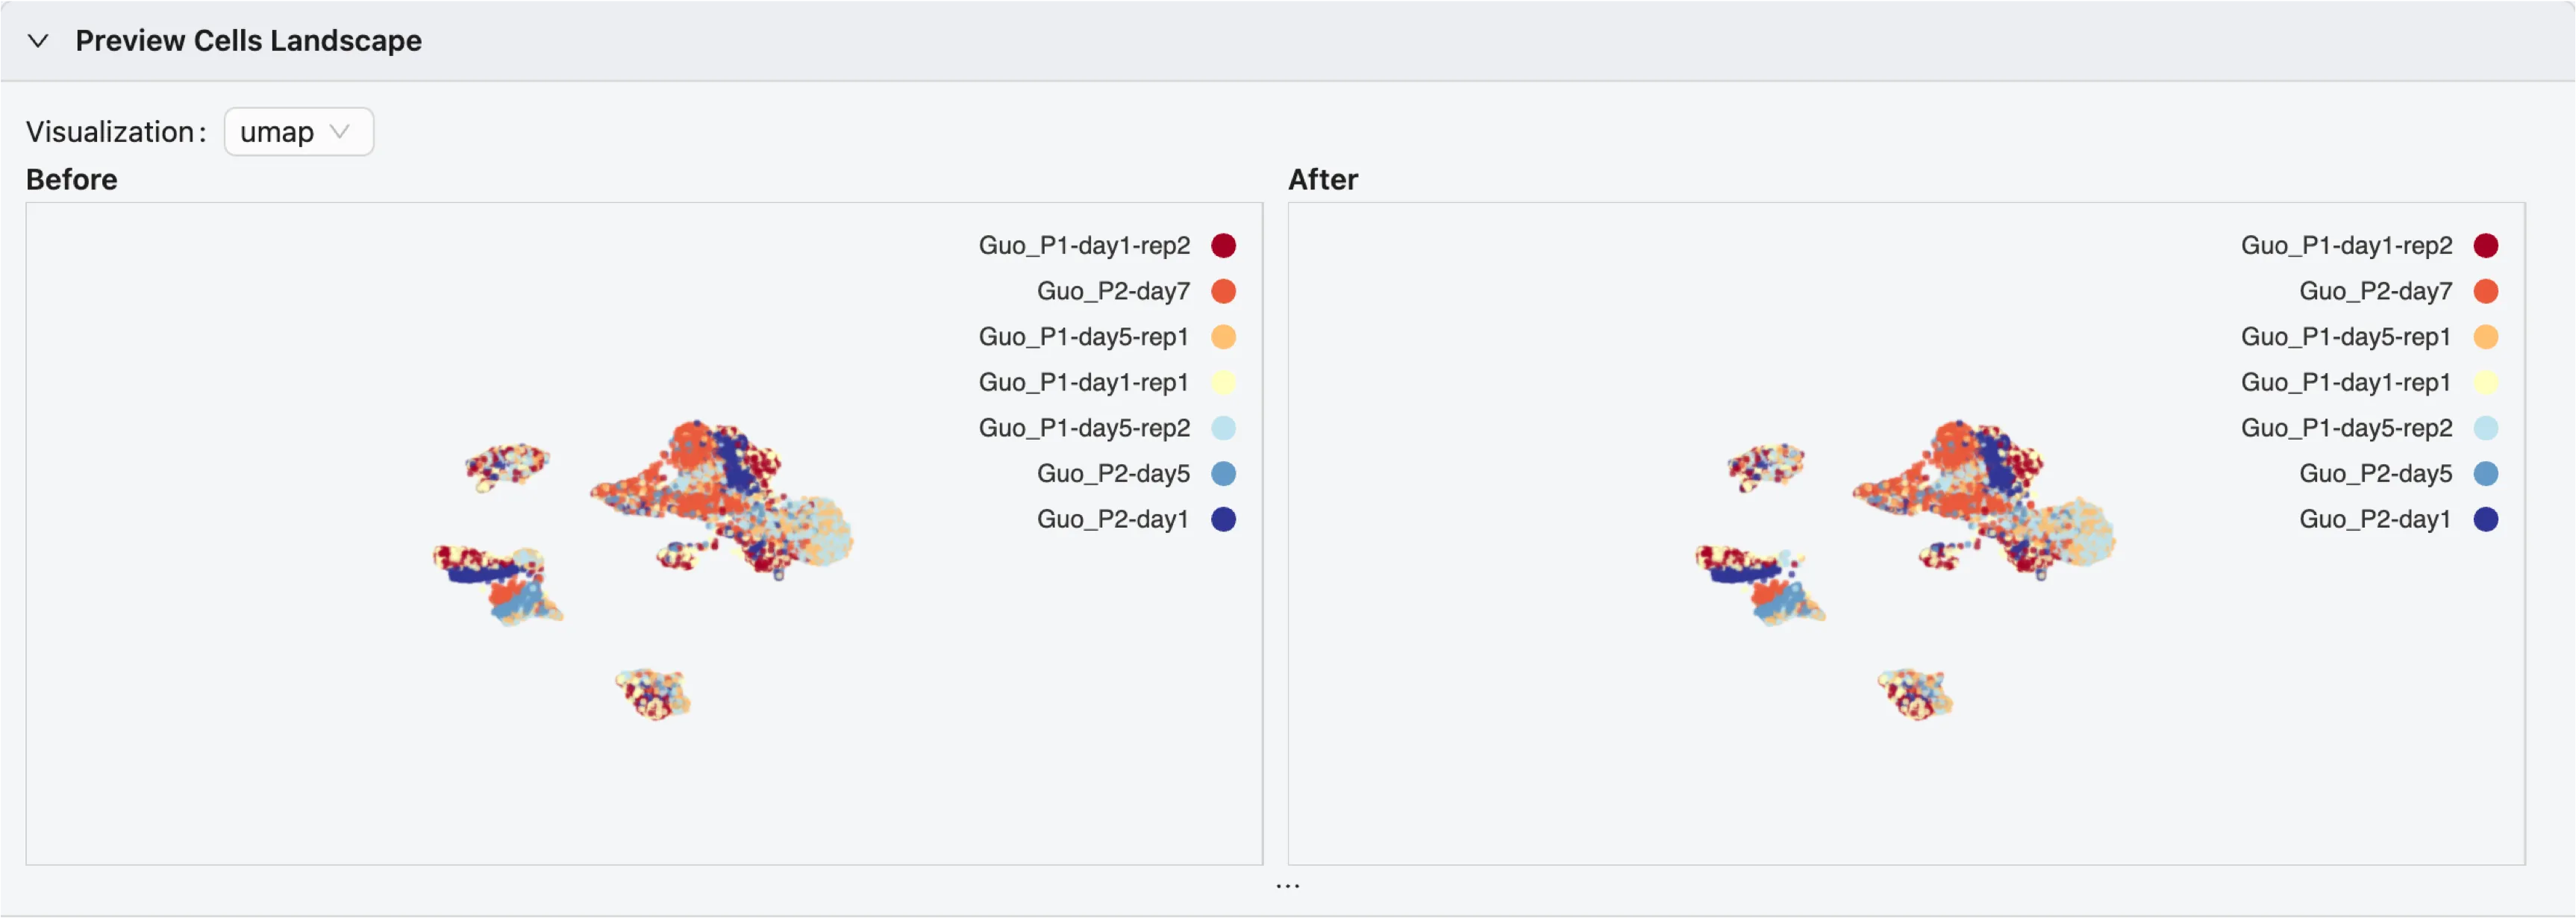This screenshot has height=918, width=2576.
Task: Toggle Guo_P2-day1 navy dot in Before legend
Action: [1223, 519]
